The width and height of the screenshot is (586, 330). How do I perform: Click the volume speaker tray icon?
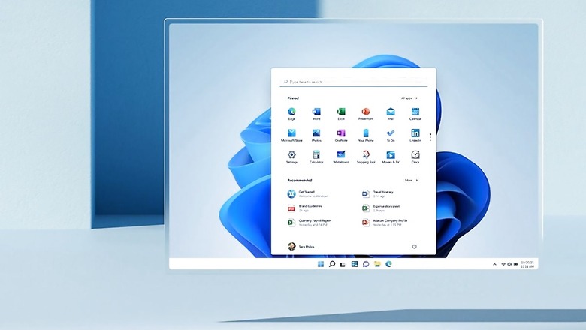coord(509,264)
